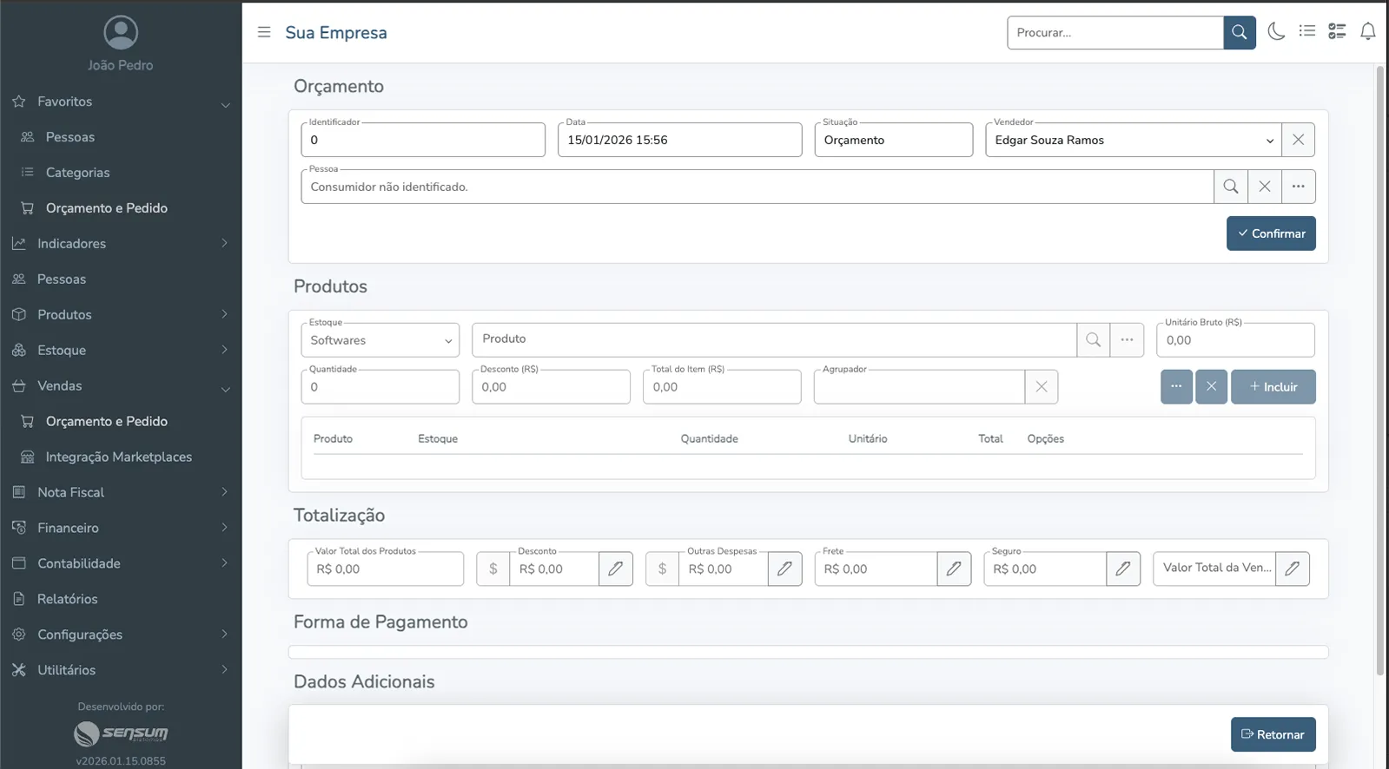Click the magnifier button beside Procurar

1239,33
